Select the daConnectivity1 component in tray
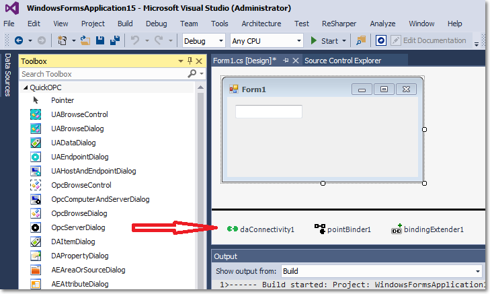 261,229
